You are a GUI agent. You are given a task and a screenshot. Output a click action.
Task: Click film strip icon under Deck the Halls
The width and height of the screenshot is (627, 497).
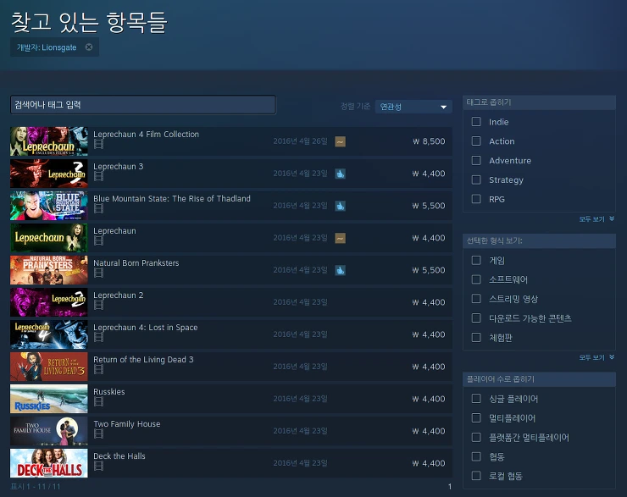[98, 466]
